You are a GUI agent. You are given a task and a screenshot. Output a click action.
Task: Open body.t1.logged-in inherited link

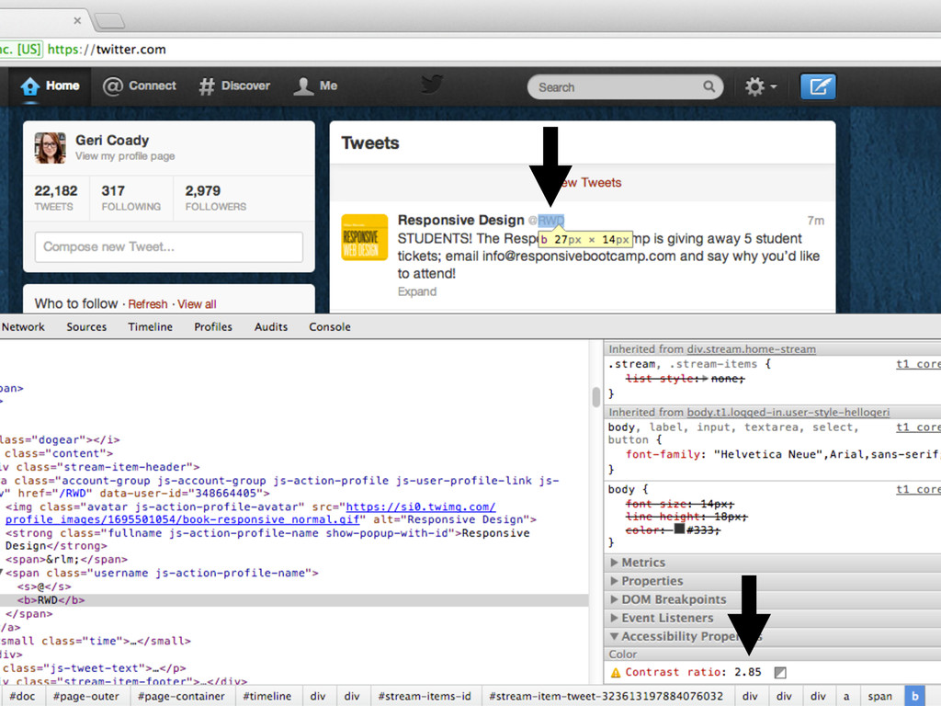pos(788,413)
